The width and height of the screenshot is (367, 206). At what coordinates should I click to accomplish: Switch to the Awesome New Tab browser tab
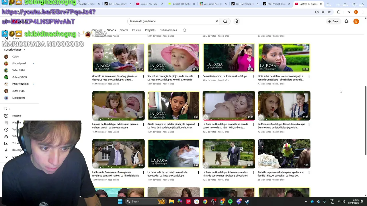pyautogui.click(x=213, y=4)
